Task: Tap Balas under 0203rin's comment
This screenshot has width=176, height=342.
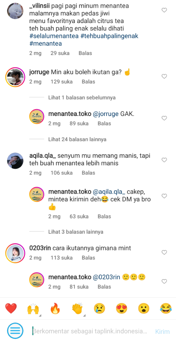Action: click(88, 258)
